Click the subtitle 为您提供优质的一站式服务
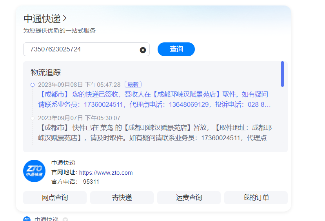The height and width of the screenshot is (221, 325). tap(59, 31)
